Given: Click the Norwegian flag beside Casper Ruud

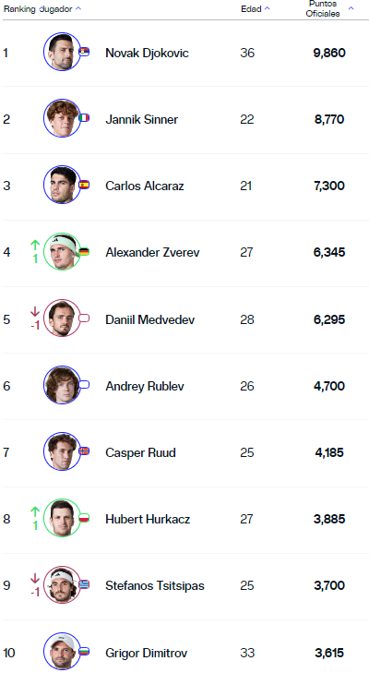Looking at the screenshot, I should pyautogui.click(x=84, y=451).
